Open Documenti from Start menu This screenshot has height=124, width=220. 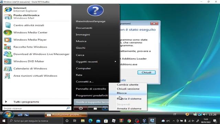click(x=84, y=28)
